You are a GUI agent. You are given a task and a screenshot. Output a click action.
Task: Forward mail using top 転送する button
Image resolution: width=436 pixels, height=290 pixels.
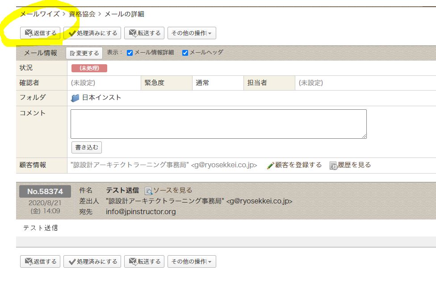tap(144, 33)
